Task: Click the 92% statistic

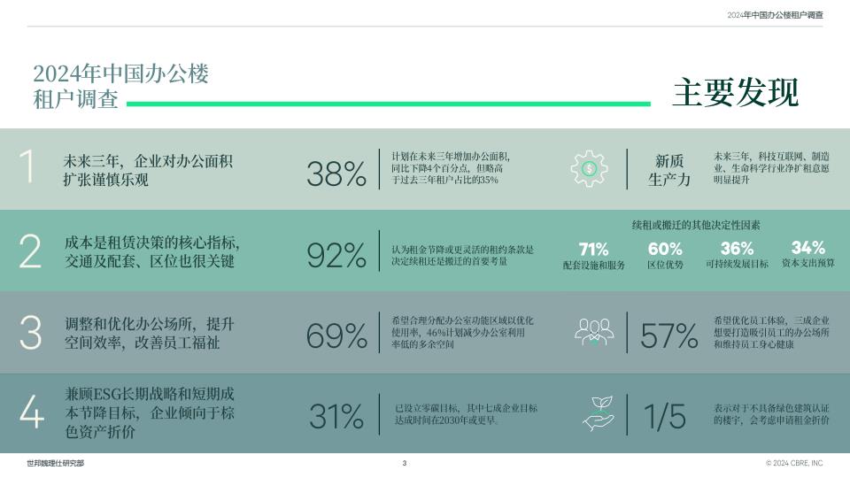Action: (336, 255)
